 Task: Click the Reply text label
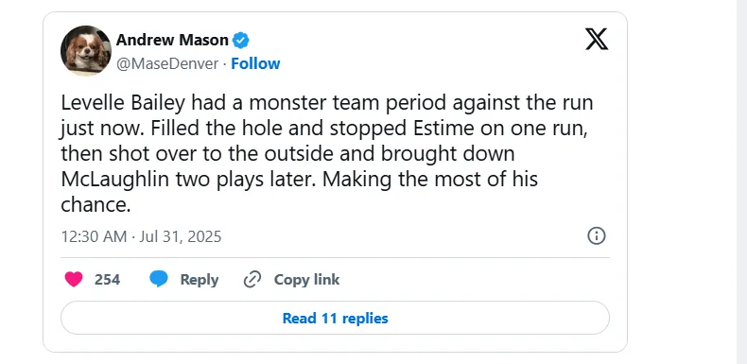click(x=200, y=280)
